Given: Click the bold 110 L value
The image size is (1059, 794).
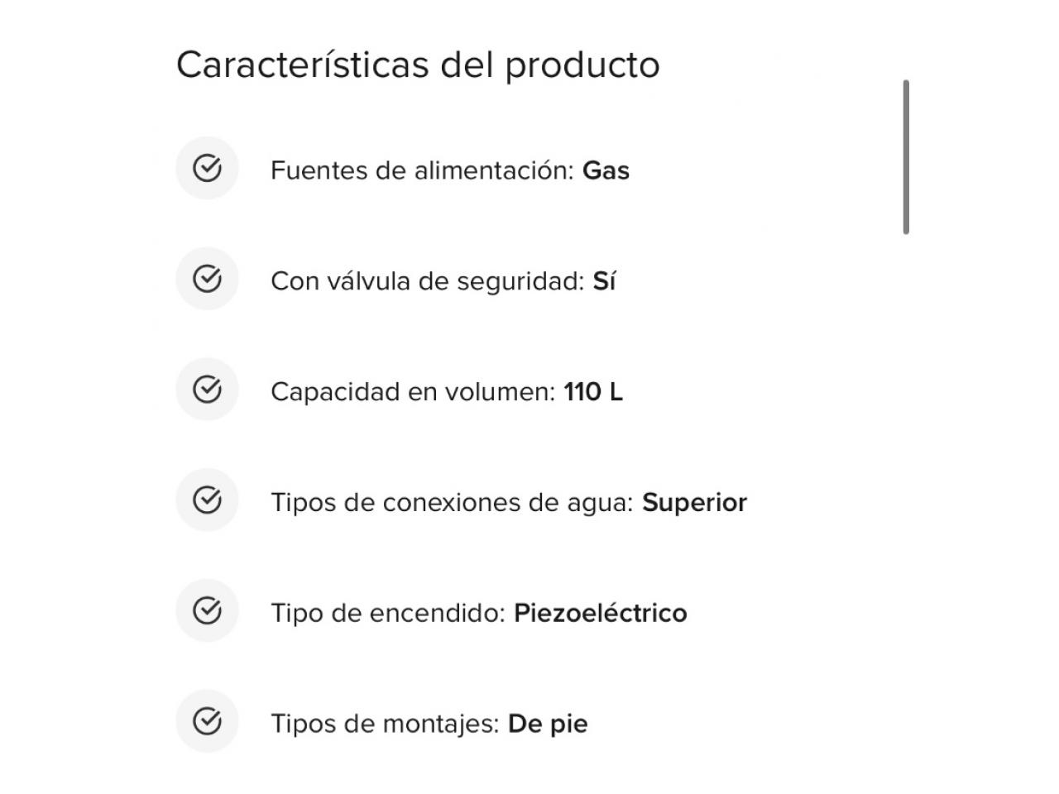Looking at the screenshot, I should 593,392.
